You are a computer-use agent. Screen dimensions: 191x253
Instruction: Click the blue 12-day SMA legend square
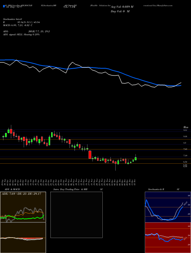point(4,7)
